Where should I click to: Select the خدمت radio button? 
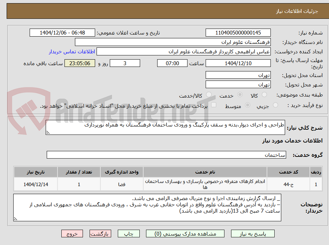click(240, 95)
